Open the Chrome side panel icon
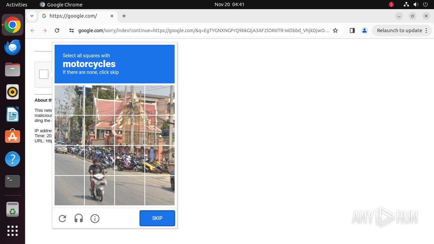This screenshot has width=434, height=244. point(352,30)
